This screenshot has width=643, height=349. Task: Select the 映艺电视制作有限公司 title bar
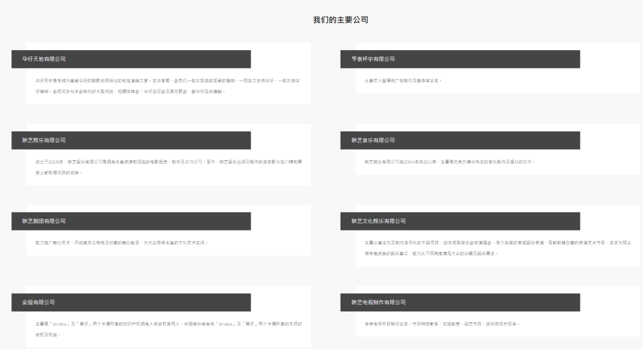coord(460,302)
